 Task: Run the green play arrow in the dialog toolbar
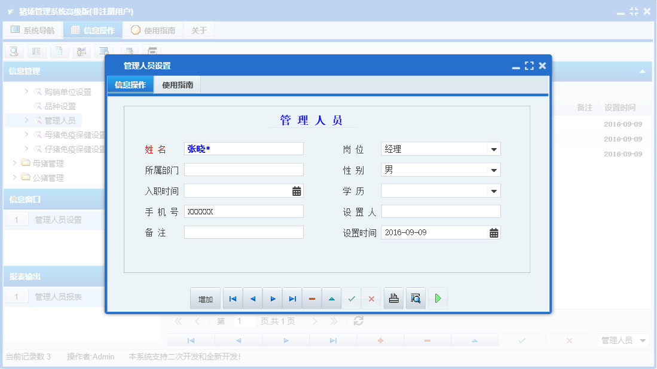(437, 298)
